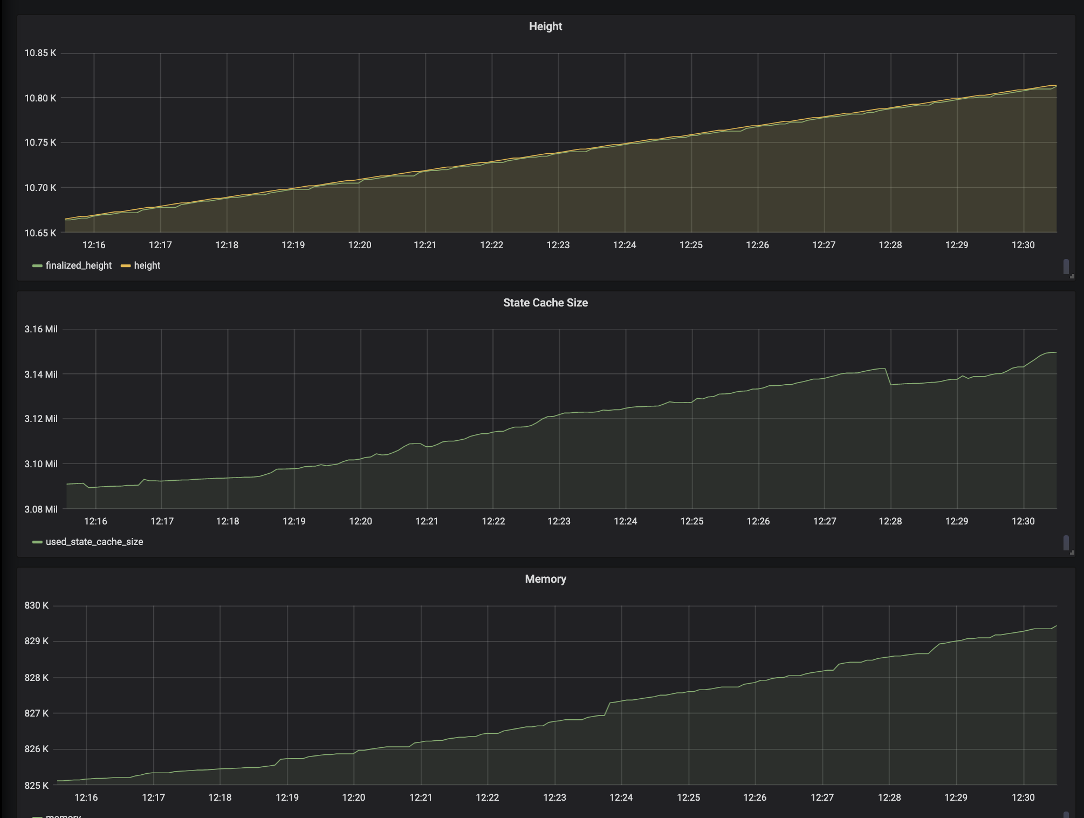
Task: Hide the used_state_cache_size series via its legend
Action: 94,542
